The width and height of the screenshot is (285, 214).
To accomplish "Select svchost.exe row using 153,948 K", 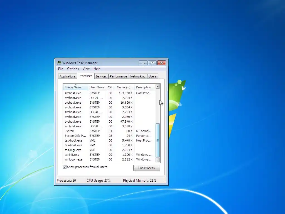I will click(x=109, y=93).
